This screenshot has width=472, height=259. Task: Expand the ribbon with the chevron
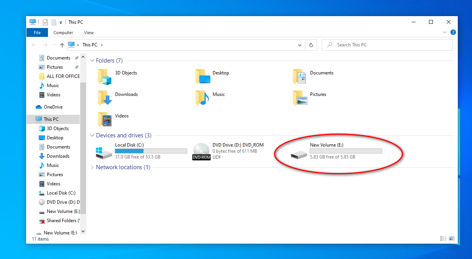(445, 33)
